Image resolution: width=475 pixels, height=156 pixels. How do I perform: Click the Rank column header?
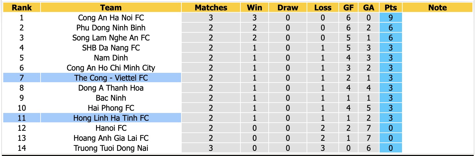click(22, 7)
